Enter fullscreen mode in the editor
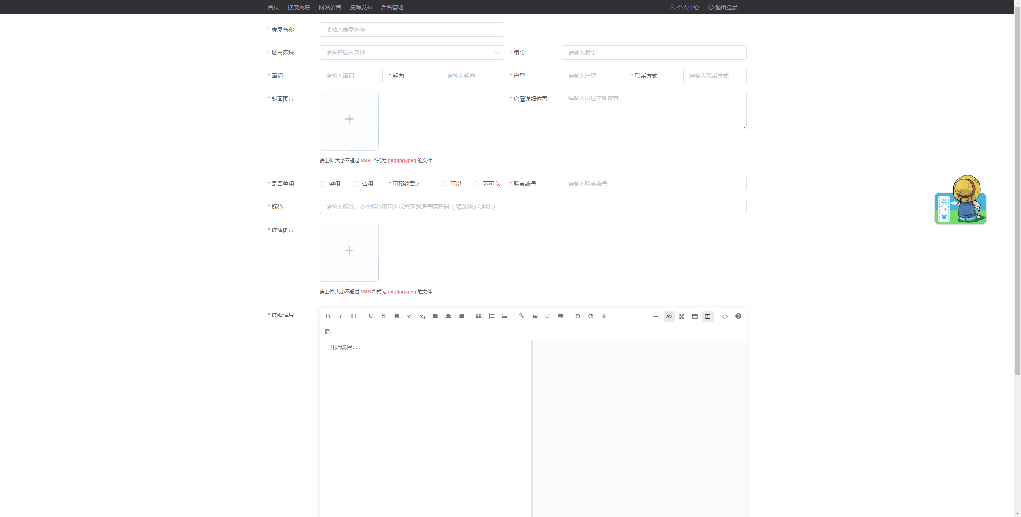This screenshot has height=517, width=1021. [682, 316]
